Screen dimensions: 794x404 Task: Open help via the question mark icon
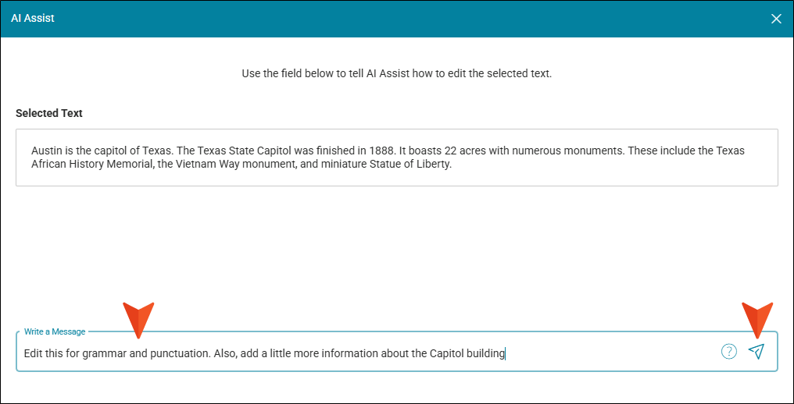pos(728,352)
